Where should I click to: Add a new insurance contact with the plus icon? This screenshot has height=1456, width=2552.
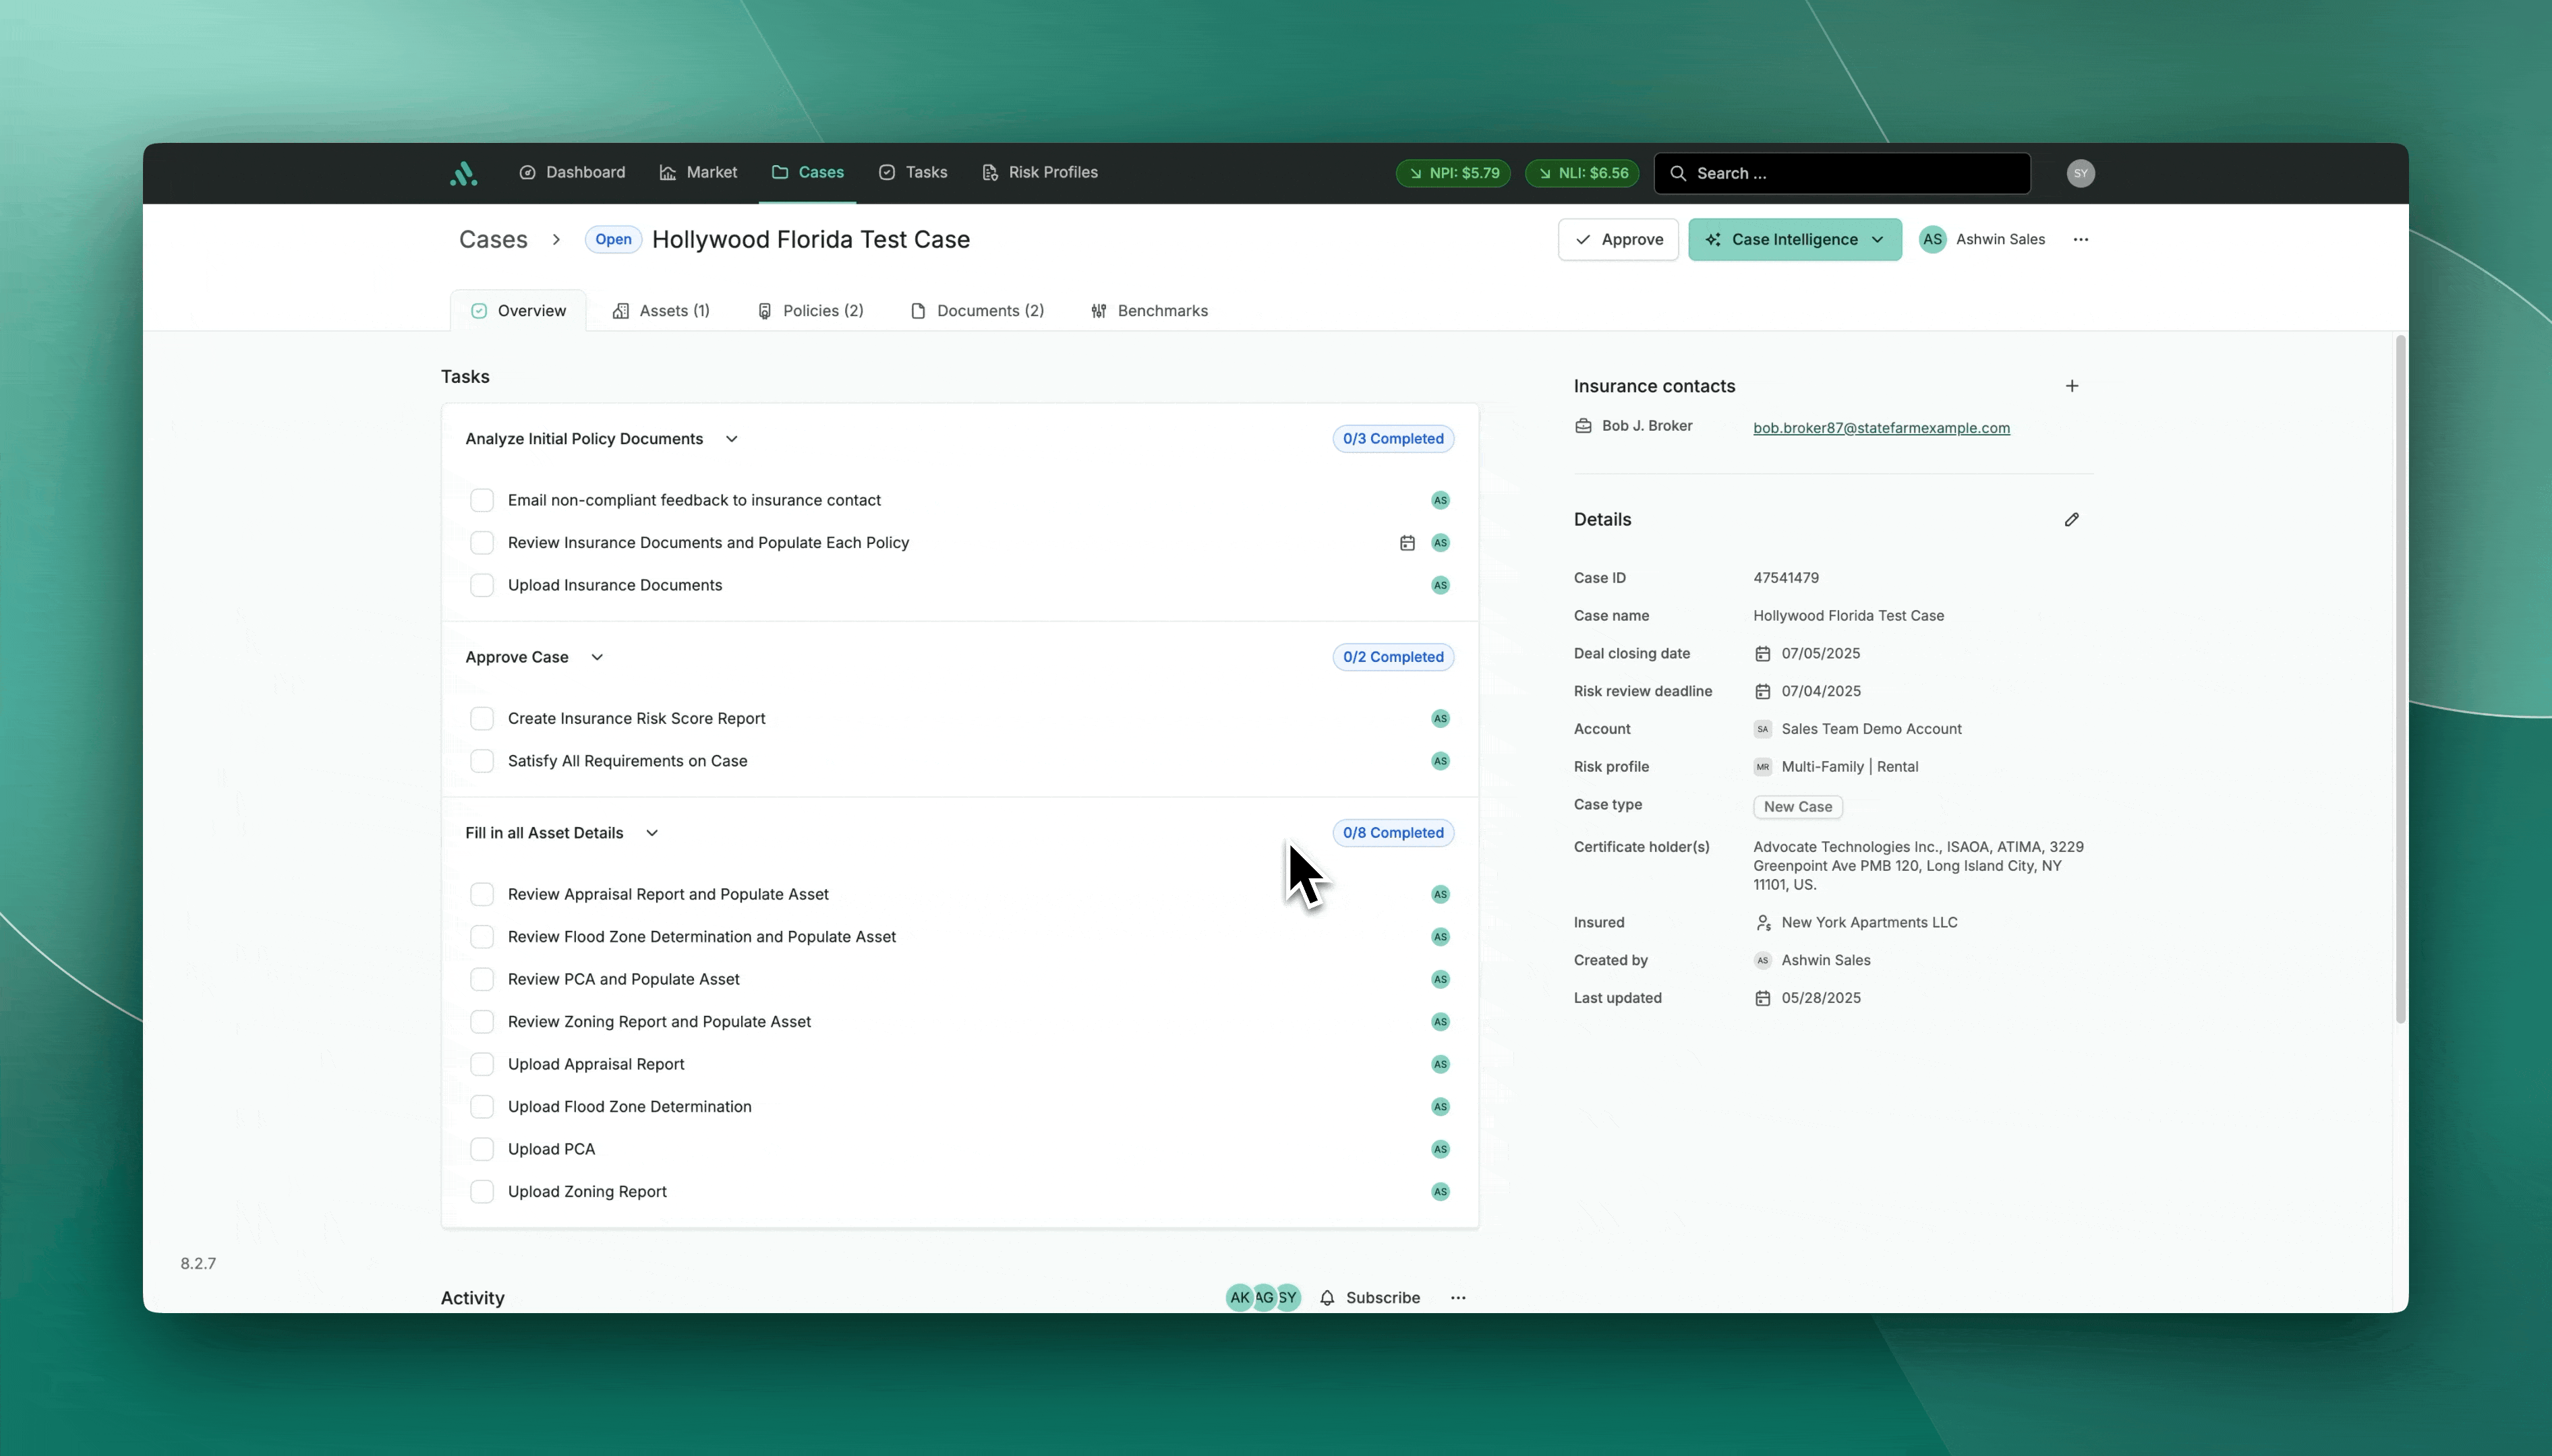click(x=2072, y=386)
